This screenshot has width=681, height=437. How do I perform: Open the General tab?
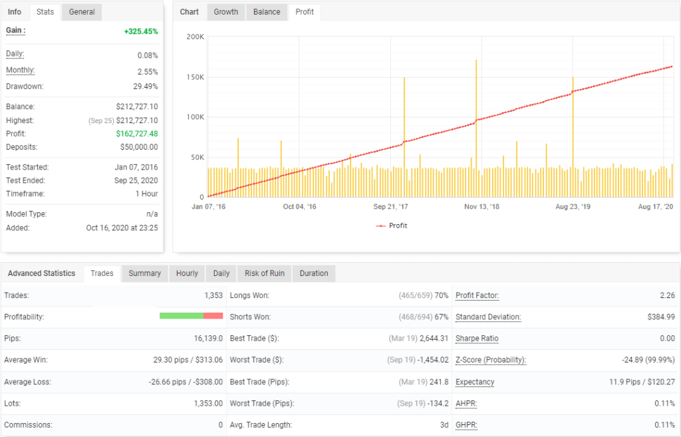(81, 12)
